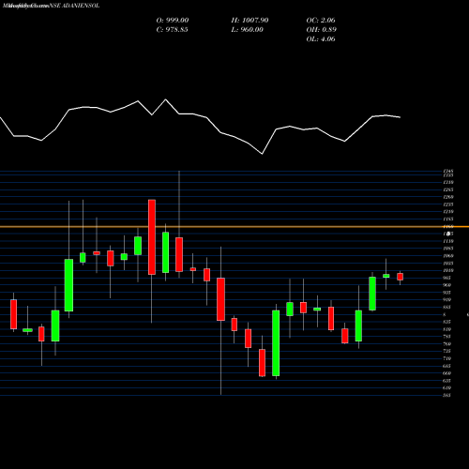Click the 960 price axis label

447,285
